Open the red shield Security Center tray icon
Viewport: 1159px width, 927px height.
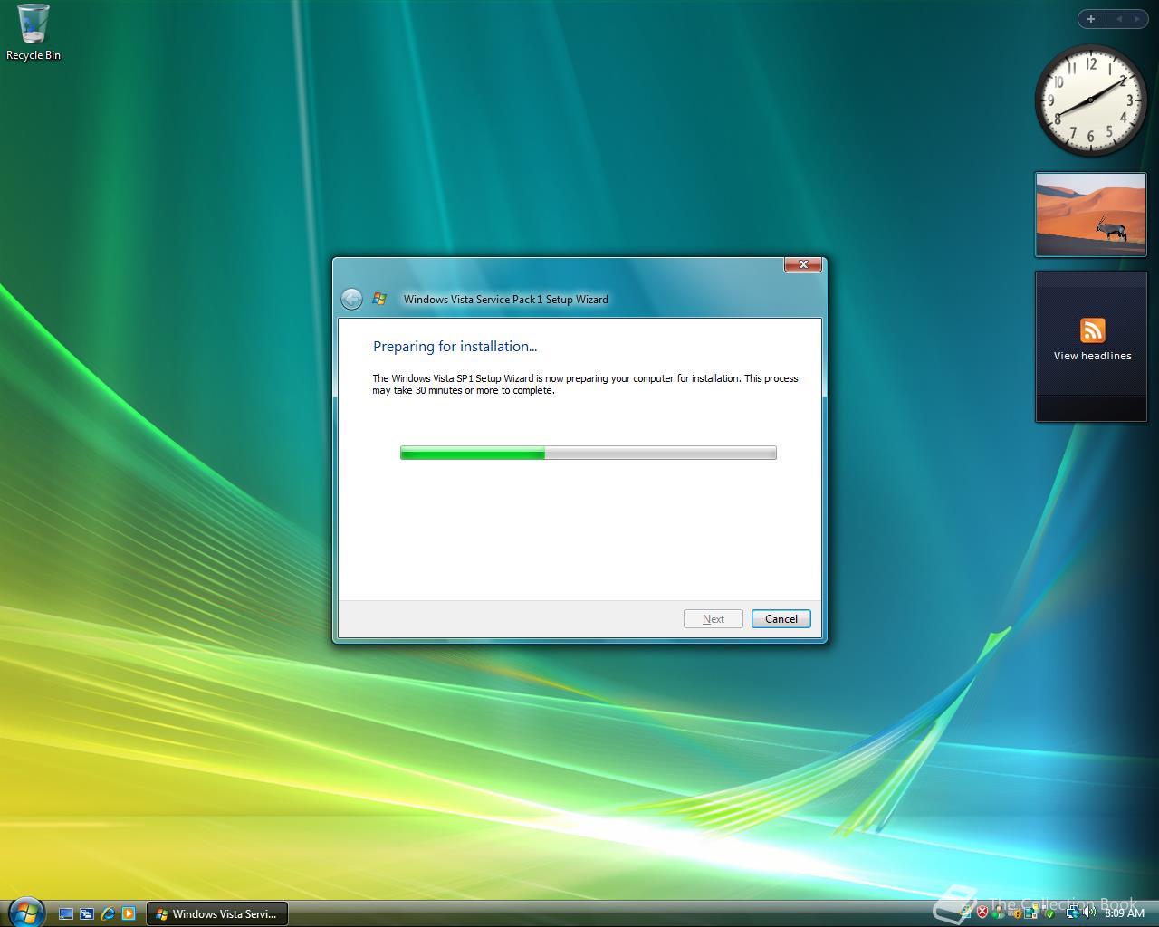pos(982,913)
